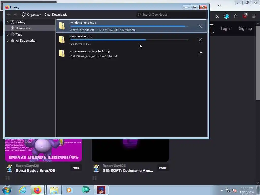260x195 pixels.
Task: Select All Bookmarks in the sidebar
Action: [x=30, y=41]
